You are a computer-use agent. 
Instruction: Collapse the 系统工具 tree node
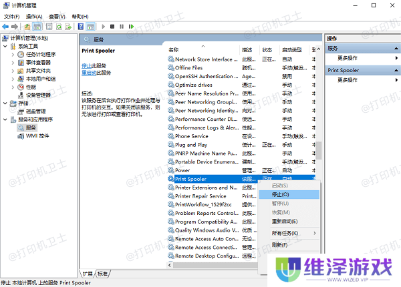5,46
